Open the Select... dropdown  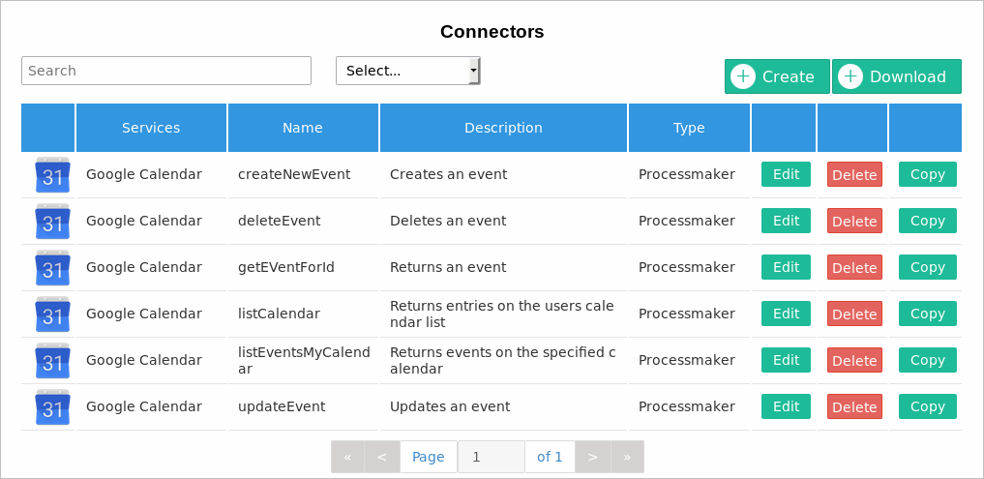[407, 71]
